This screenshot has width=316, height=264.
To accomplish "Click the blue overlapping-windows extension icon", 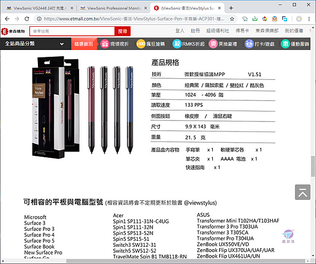I will point(284,19).
